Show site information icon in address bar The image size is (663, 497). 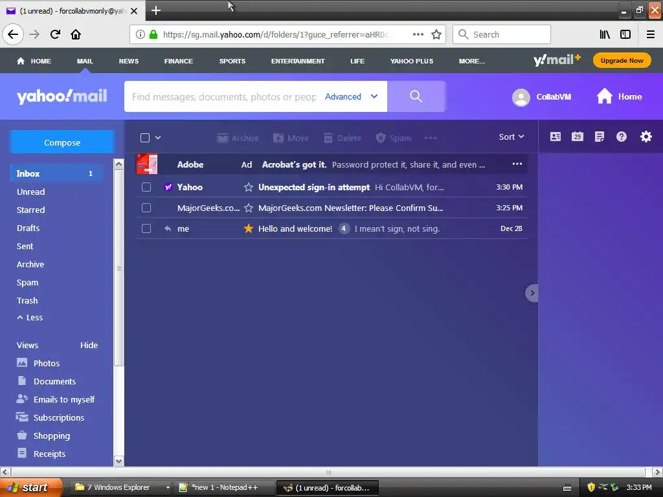(x=140, y=34)
